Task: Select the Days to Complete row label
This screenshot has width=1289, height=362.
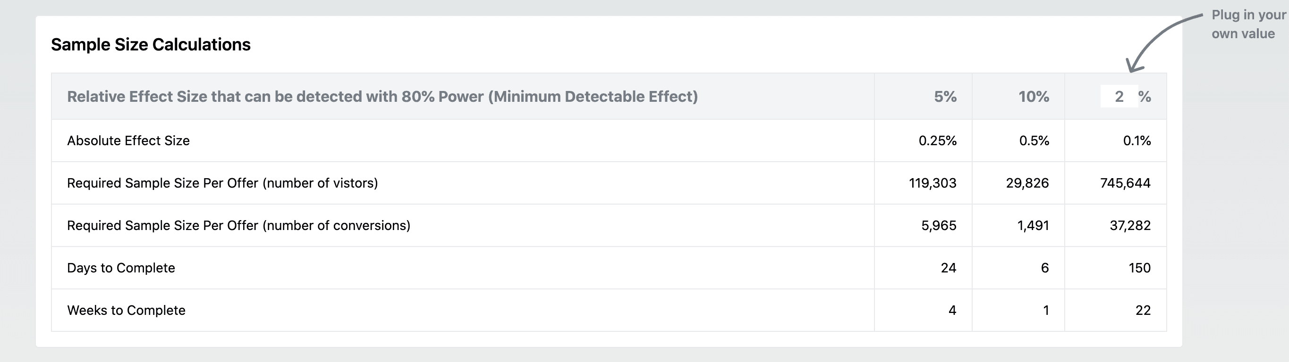Action: (x=121, y=268)
